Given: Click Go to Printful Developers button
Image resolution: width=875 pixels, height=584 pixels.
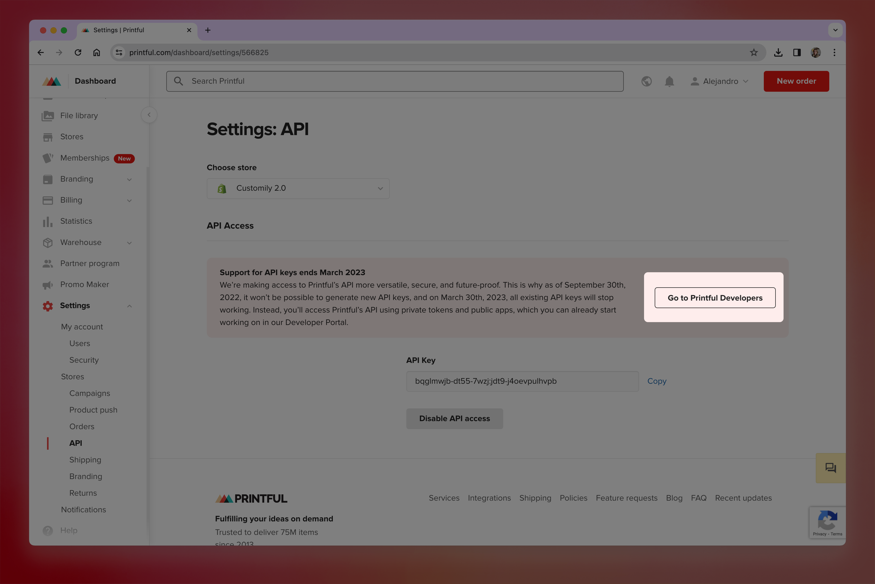Looking at the screenshot, I should click(x=714, y=298).
